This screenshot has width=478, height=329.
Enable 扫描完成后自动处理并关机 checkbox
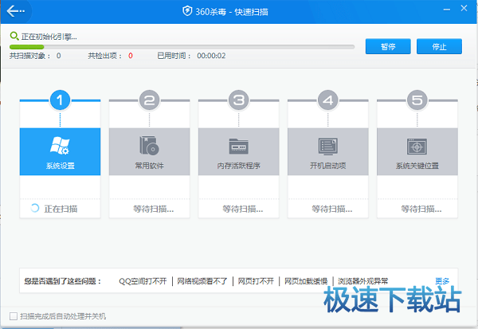pos(13,316)
